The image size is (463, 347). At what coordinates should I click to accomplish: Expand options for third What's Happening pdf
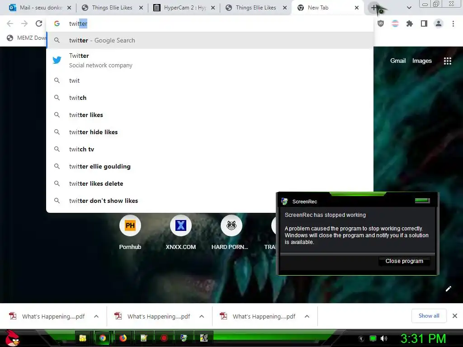click(x=307, y=316)
